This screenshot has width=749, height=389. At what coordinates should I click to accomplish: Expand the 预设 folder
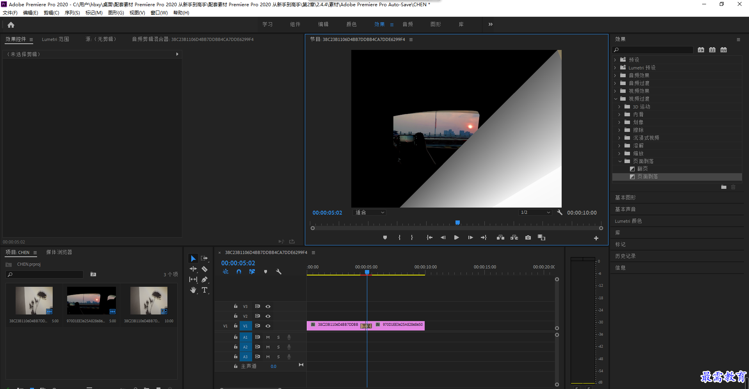(615, 60)
